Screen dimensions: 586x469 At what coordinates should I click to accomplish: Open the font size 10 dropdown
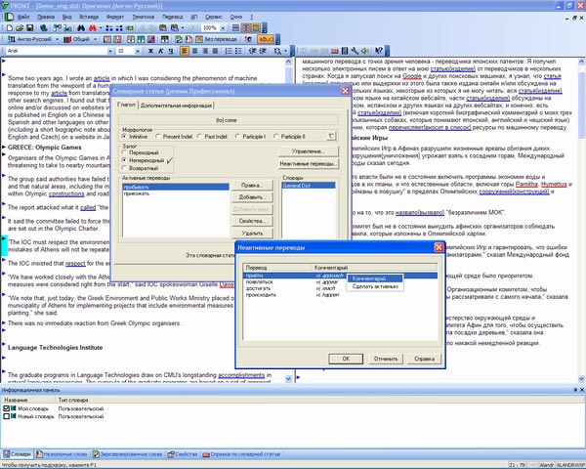tap(138, 51)
